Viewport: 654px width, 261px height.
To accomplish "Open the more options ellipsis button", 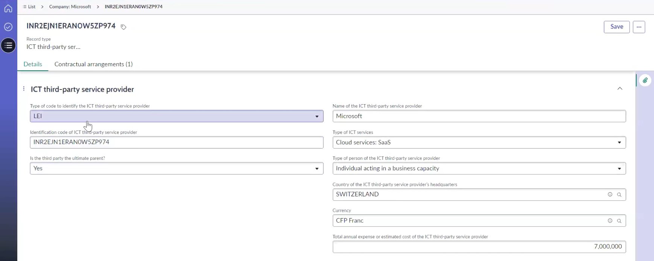I will 639,27.
